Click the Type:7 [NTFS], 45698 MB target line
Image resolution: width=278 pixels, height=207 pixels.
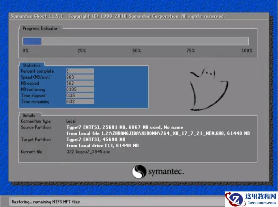click(x=96, y=140)
